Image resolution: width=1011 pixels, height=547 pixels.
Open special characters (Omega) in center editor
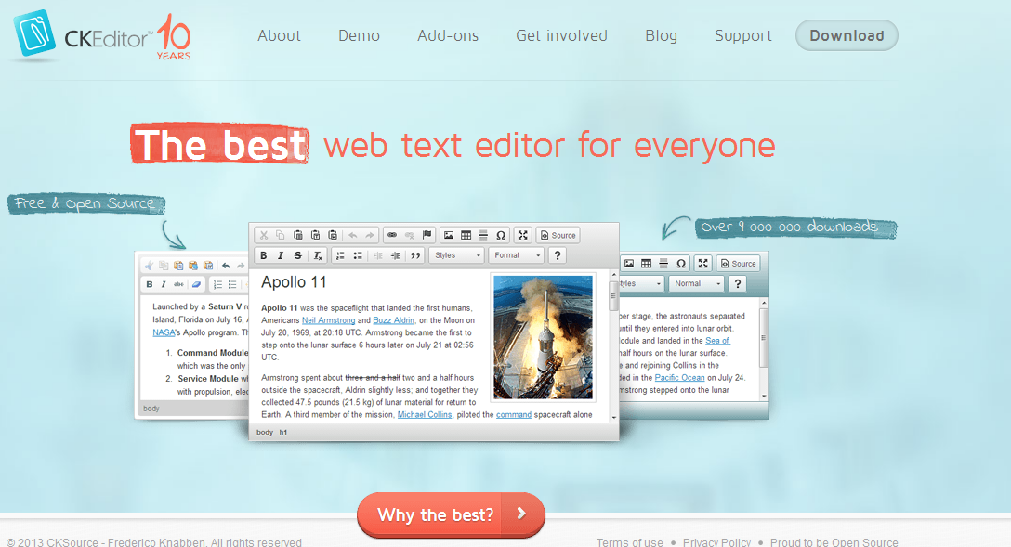[x=500, y=235]
